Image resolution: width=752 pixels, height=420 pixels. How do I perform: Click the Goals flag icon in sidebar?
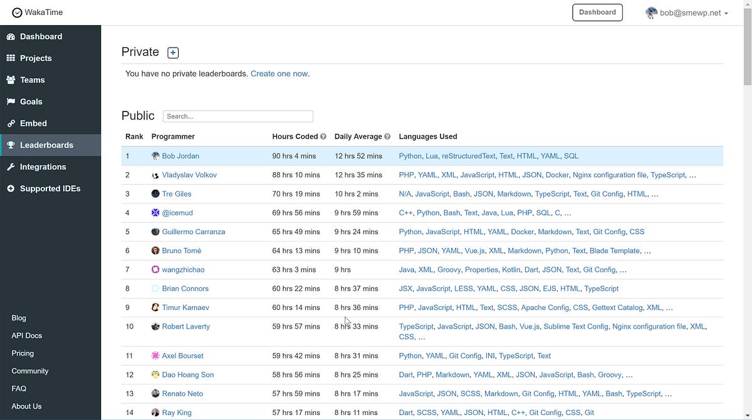[11, 101]
